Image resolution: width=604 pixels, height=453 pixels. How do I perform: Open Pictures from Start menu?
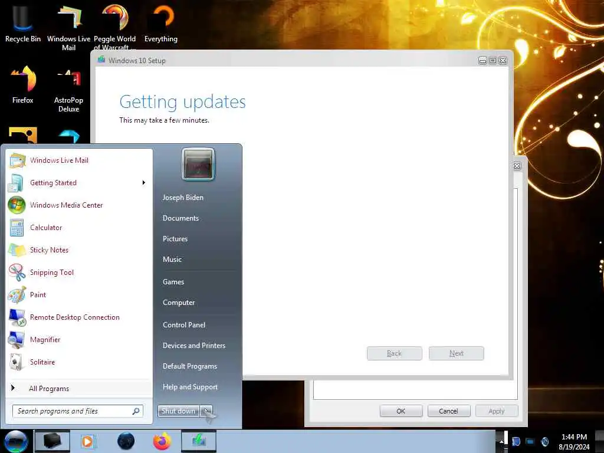point(175,239)
